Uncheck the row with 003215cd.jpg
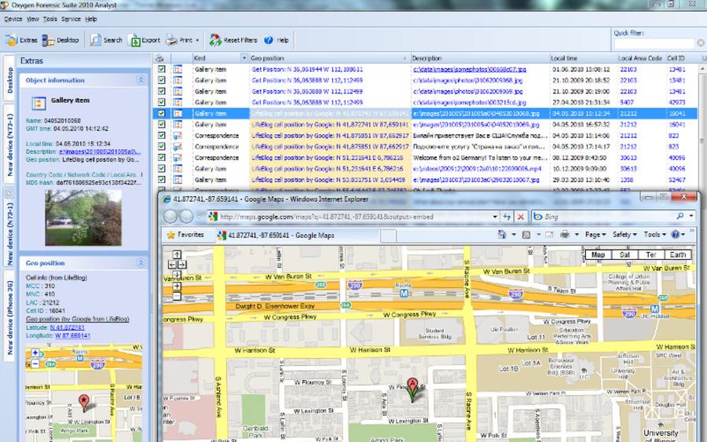The height and width of the screenshot is (442, 707). coord(161,102)
